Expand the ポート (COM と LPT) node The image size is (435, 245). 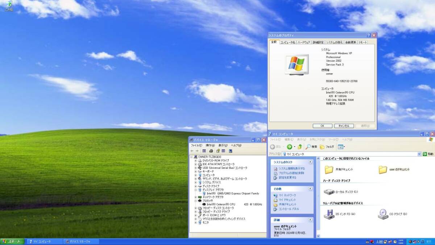point(196,215)
